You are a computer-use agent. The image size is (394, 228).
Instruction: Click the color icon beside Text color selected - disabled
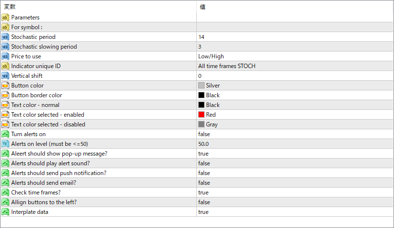[x=5, y=124]
